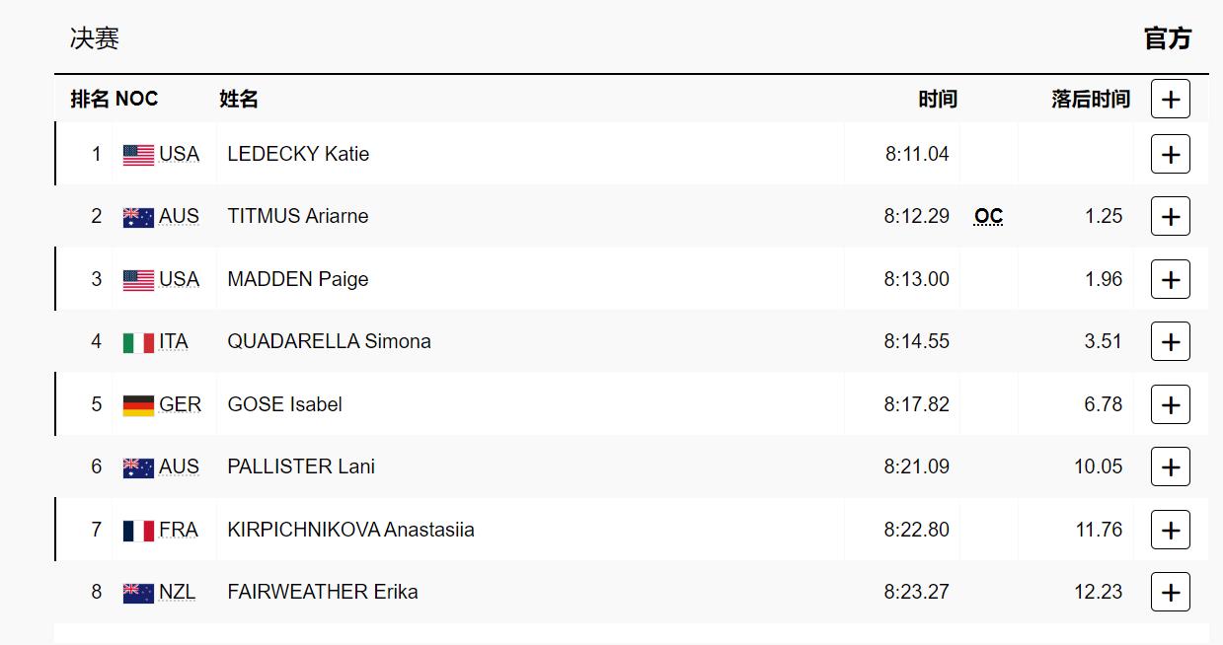Expand TITMUS Ariarne's row details

tap(1170, 216)
